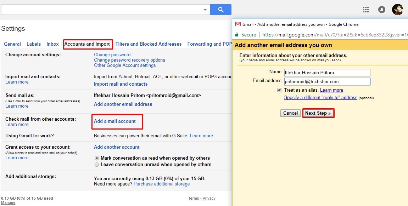The image size is (408, 206).
Task: Select Mark conversation as read when opened by others
Action: tap(97, 158)
